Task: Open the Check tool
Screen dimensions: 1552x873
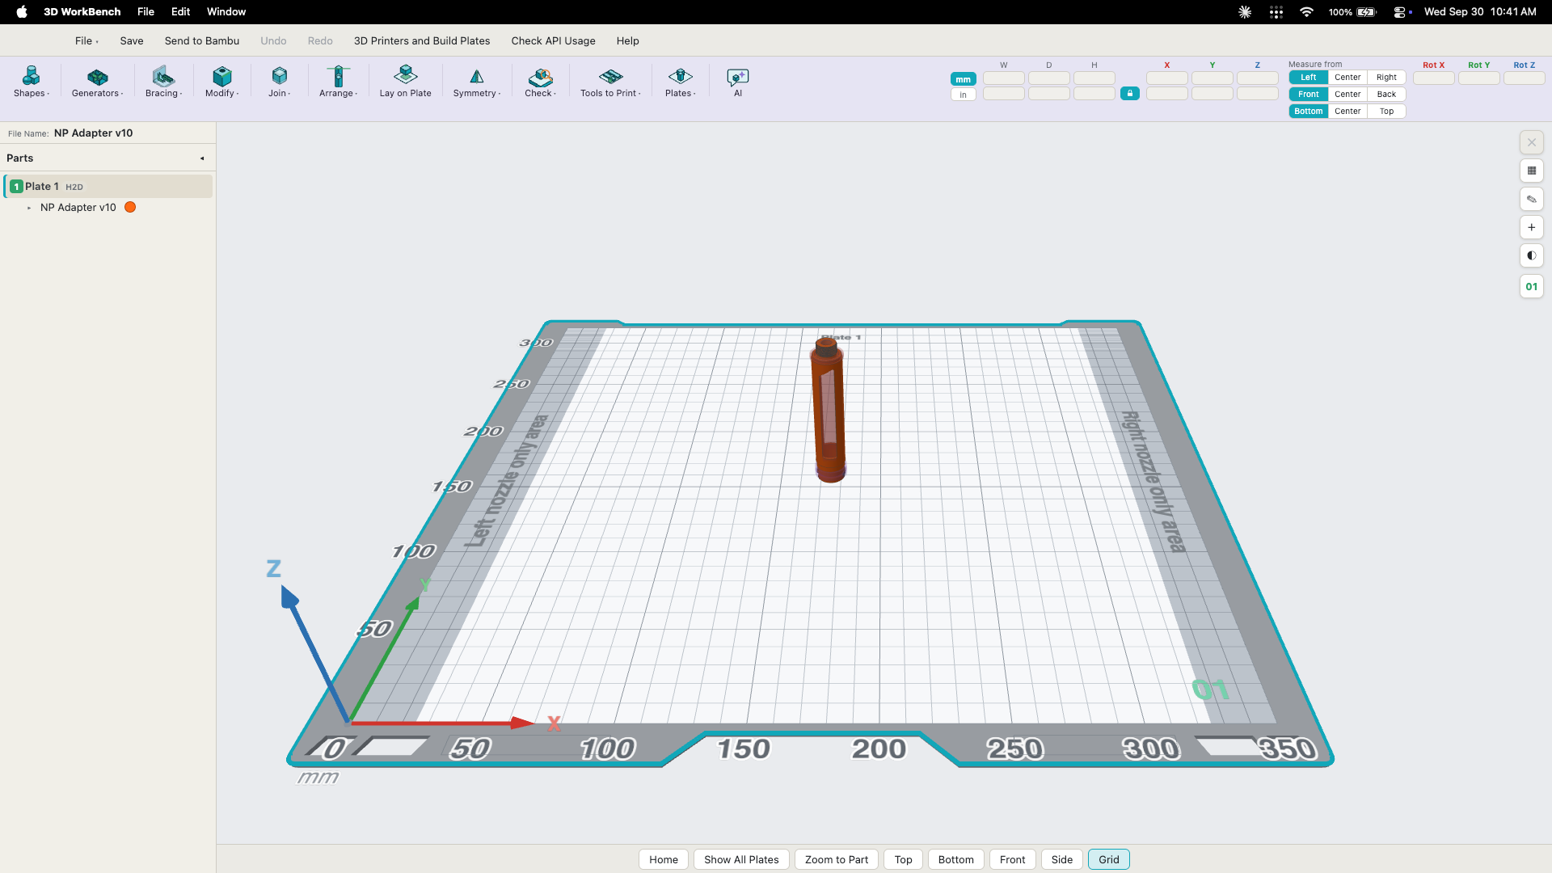Action: [540, 82]
